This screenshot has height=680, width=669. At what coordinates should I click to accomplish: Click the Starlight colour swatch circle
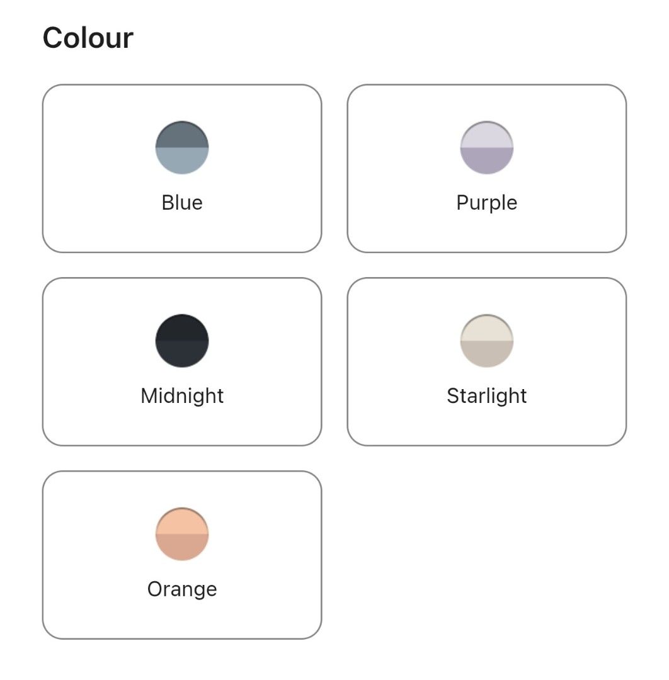click(x=486, y=341)
